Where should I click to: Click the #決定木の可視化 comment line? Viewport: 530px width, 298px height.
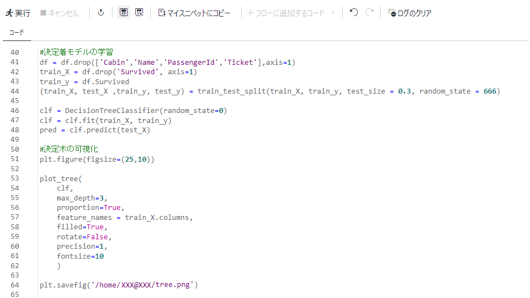(69, 149)
